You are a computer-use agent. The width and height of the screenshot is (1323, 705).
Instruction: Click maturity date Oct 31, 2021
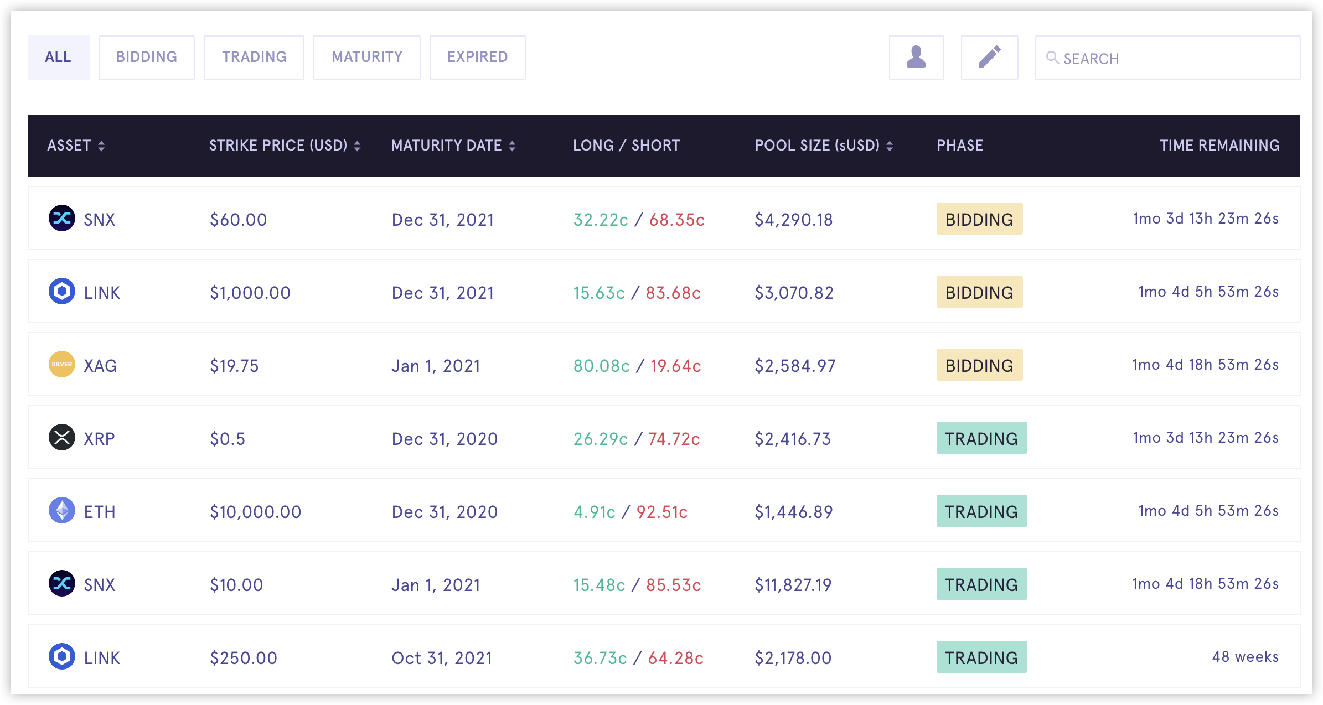(x=442, y=658)
